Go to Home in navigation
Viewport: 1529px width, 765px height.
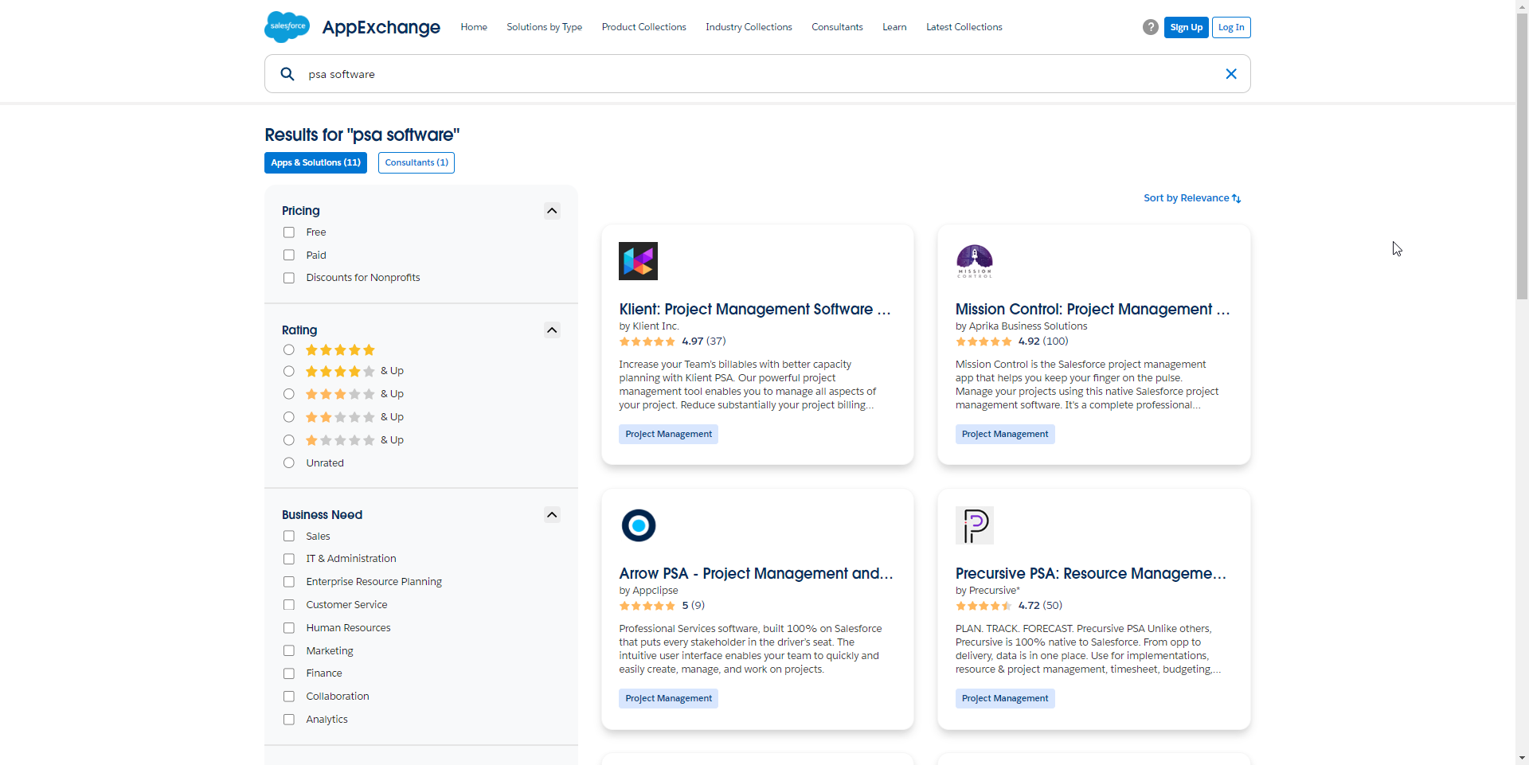(474, 27)
